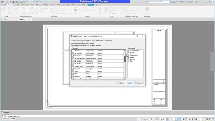Open the Annotate ribbon tab
This screenshot has height=121, width=215.
click(x=17, y=5)
